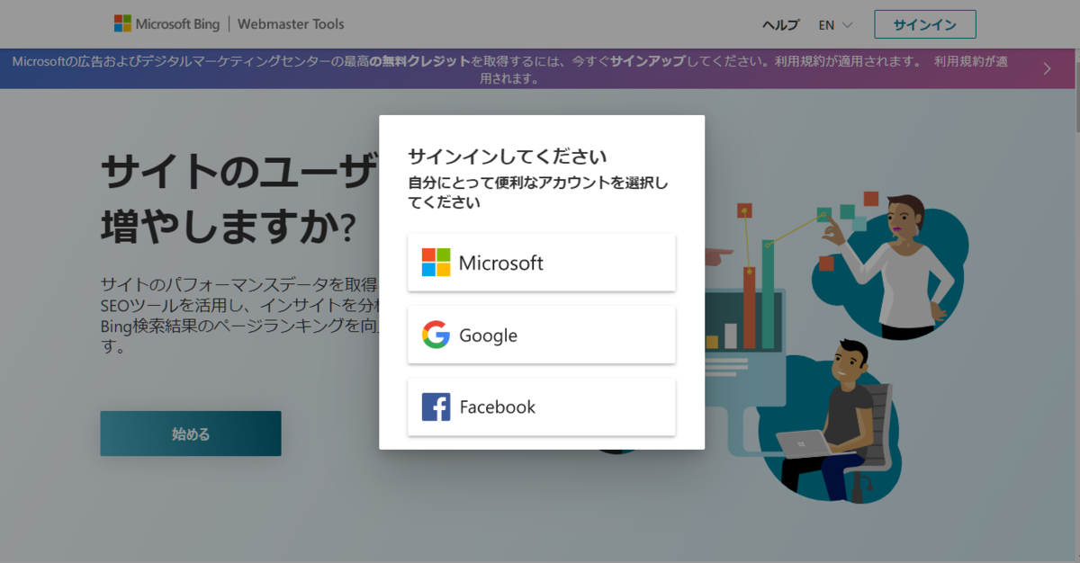Sign in with Facebook account
The image size is (1080, 563).
tap(542, 407)
